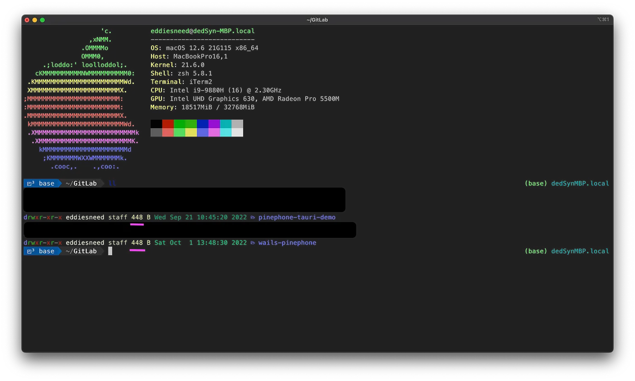
Task: Pick the dark red color block
Action: click(168, 124)
